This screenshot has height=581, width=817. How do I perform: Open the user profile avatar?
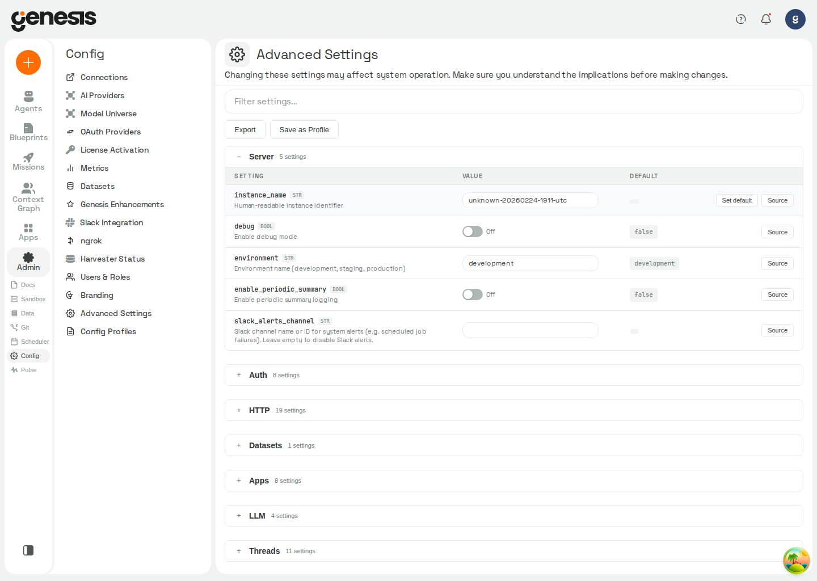[795, 19]
